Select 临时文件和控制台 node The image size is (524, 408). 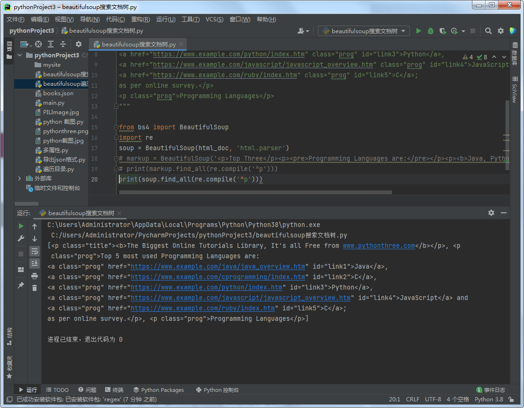[x=57, y=188]
